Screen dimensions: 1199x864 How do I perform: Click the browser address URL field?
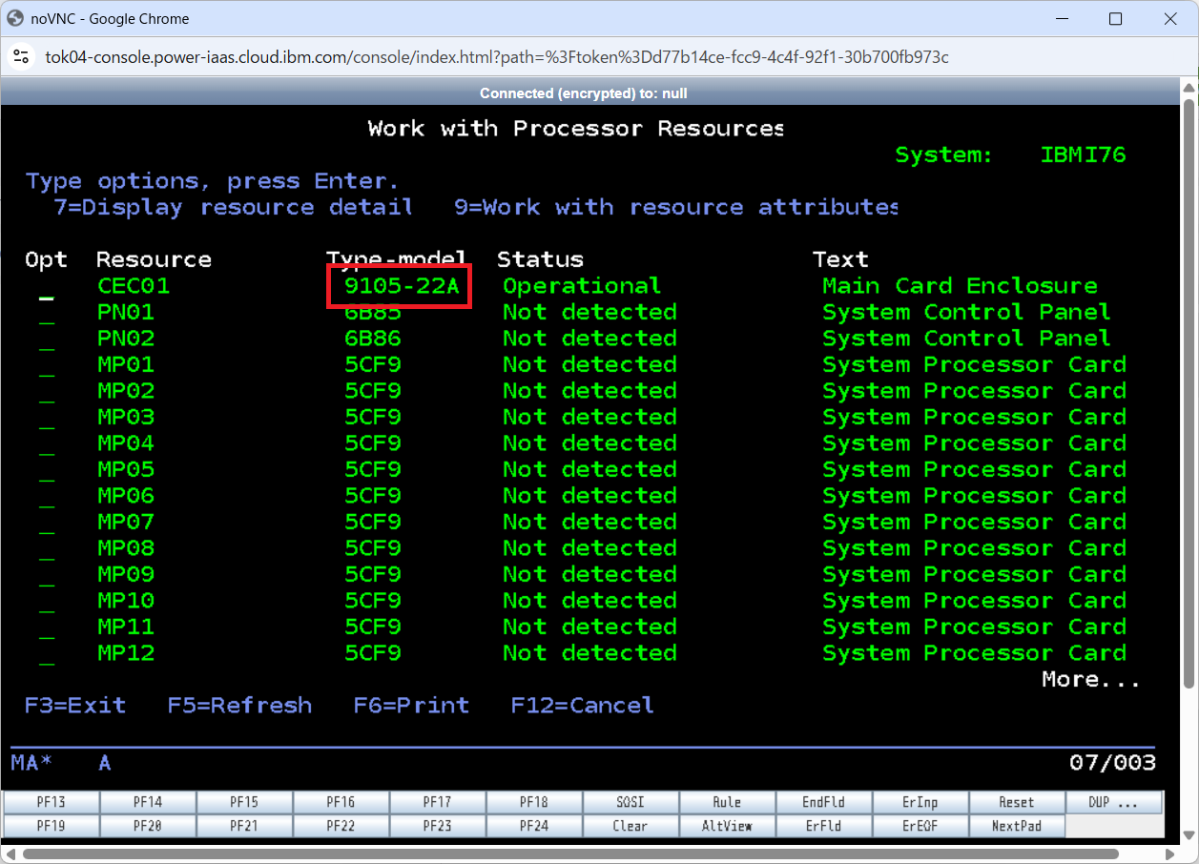pos(496,57)
